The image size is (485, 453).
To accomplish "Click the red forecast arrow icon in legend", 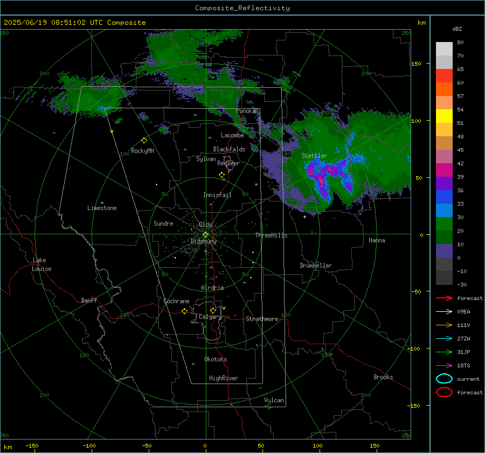I will tap(444, 298).
